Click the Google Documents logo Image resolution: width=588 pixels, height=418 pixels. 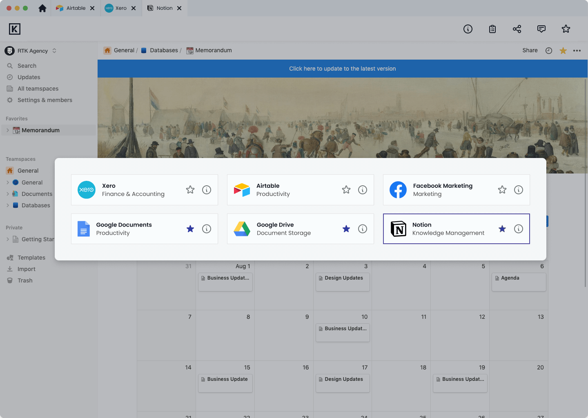(84, 229)
